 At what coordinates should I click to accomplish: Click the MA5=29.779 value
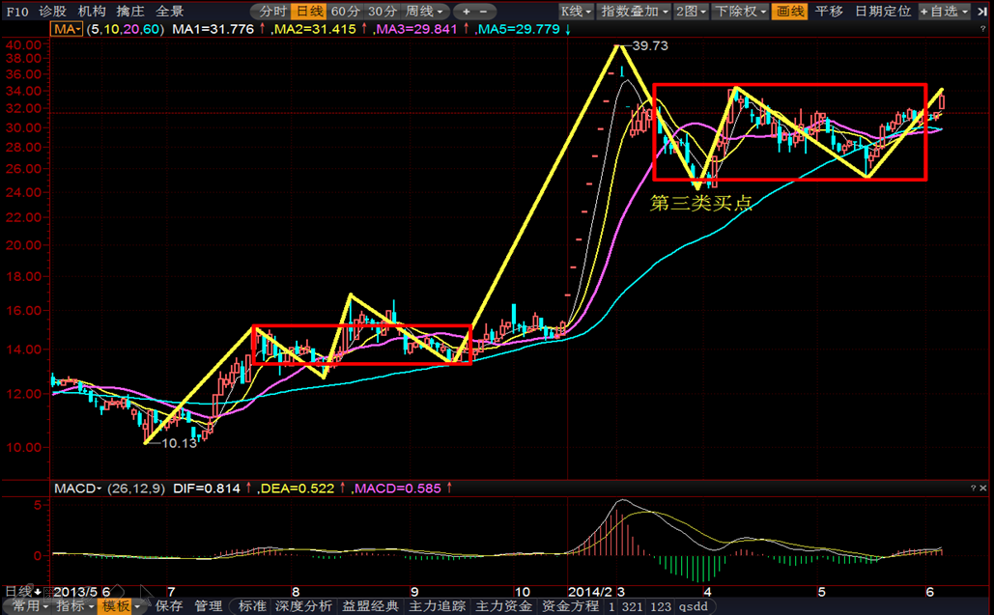point(519,29)
